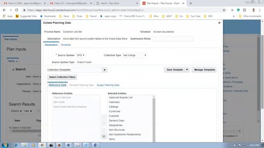Open the Windows Start orb
Image resolution: width=264 pixels, height=148 pixels.
5,145
